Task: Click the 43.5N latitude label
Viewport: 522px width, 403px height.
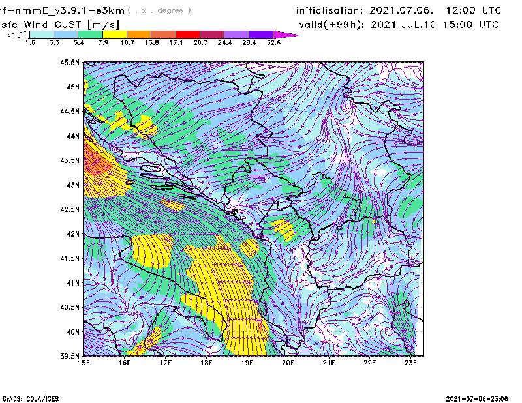Action: (x=70, y=160)
